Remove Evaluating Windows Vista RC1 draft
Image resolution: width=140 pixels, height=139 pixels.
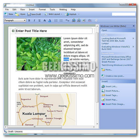click(x=133, y=47)
